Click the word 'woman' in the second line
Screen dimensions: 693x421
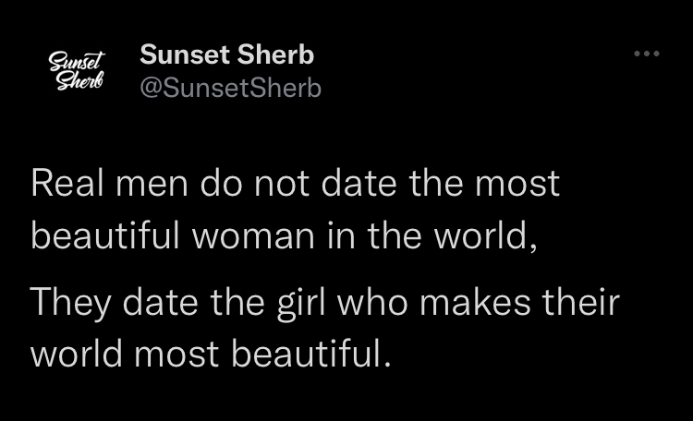[253, 236]
